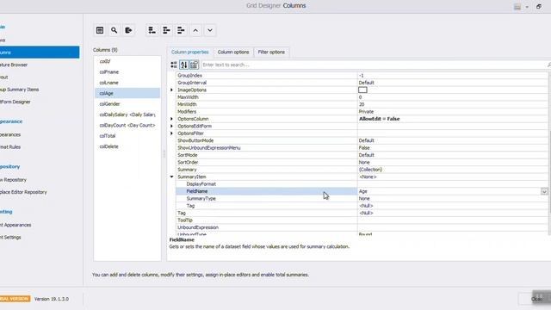Click the Summary (Collection) value
This screenshot has height=310, width=551.
click(x=370, y=170)
